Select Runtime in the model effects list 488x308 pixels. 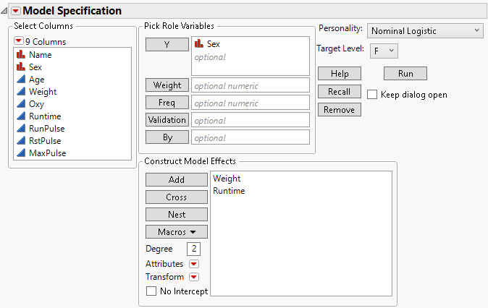(x=229, y=191)
